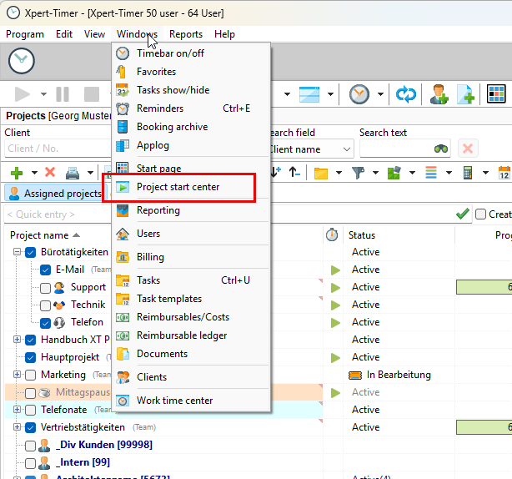Uncheck the E-Mail project checkbox
512x479 pixels.
(46, 270)
